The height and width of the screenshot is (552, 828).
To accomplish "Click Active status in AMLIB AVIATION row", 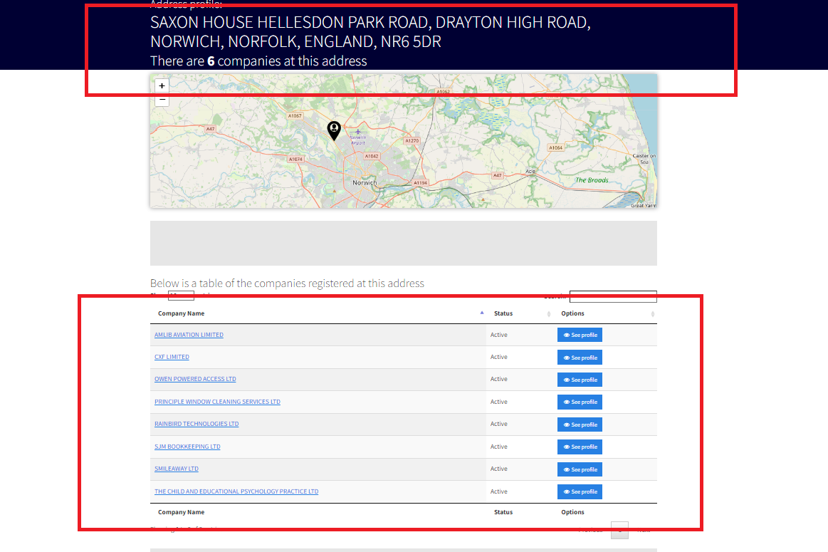I will click(x=498, y=335).
